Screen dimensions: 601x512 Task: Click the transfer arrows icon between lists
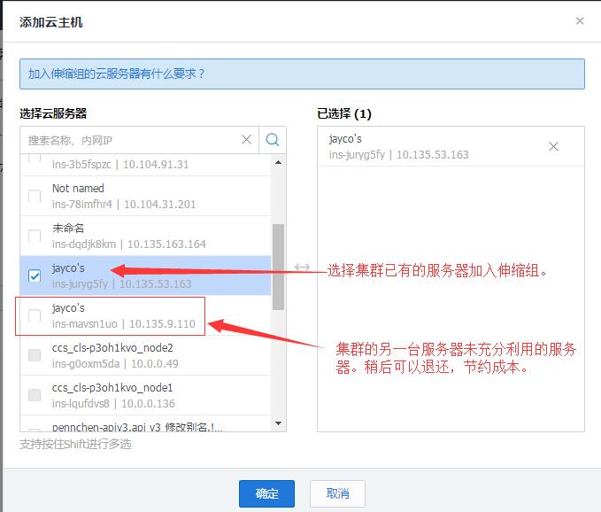[x=302, y=267]
